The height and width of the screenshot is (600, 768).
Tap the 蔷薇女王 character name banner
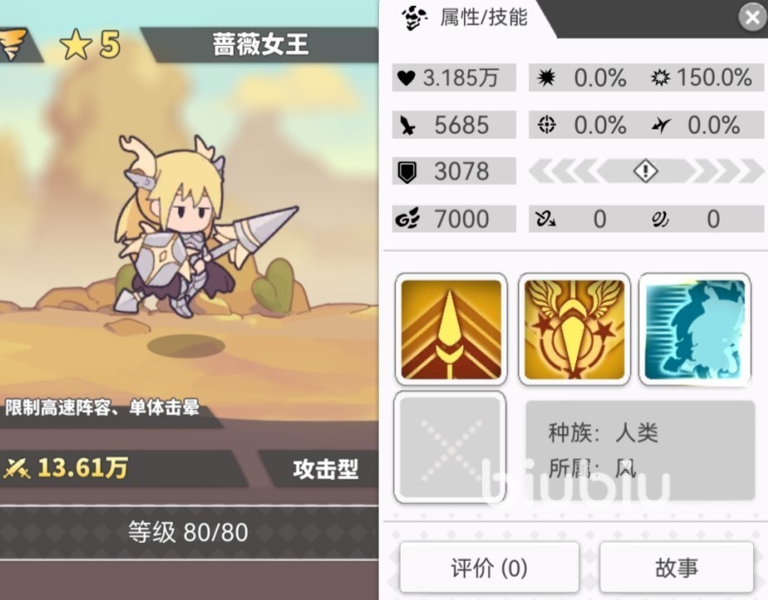coord(261,44)
